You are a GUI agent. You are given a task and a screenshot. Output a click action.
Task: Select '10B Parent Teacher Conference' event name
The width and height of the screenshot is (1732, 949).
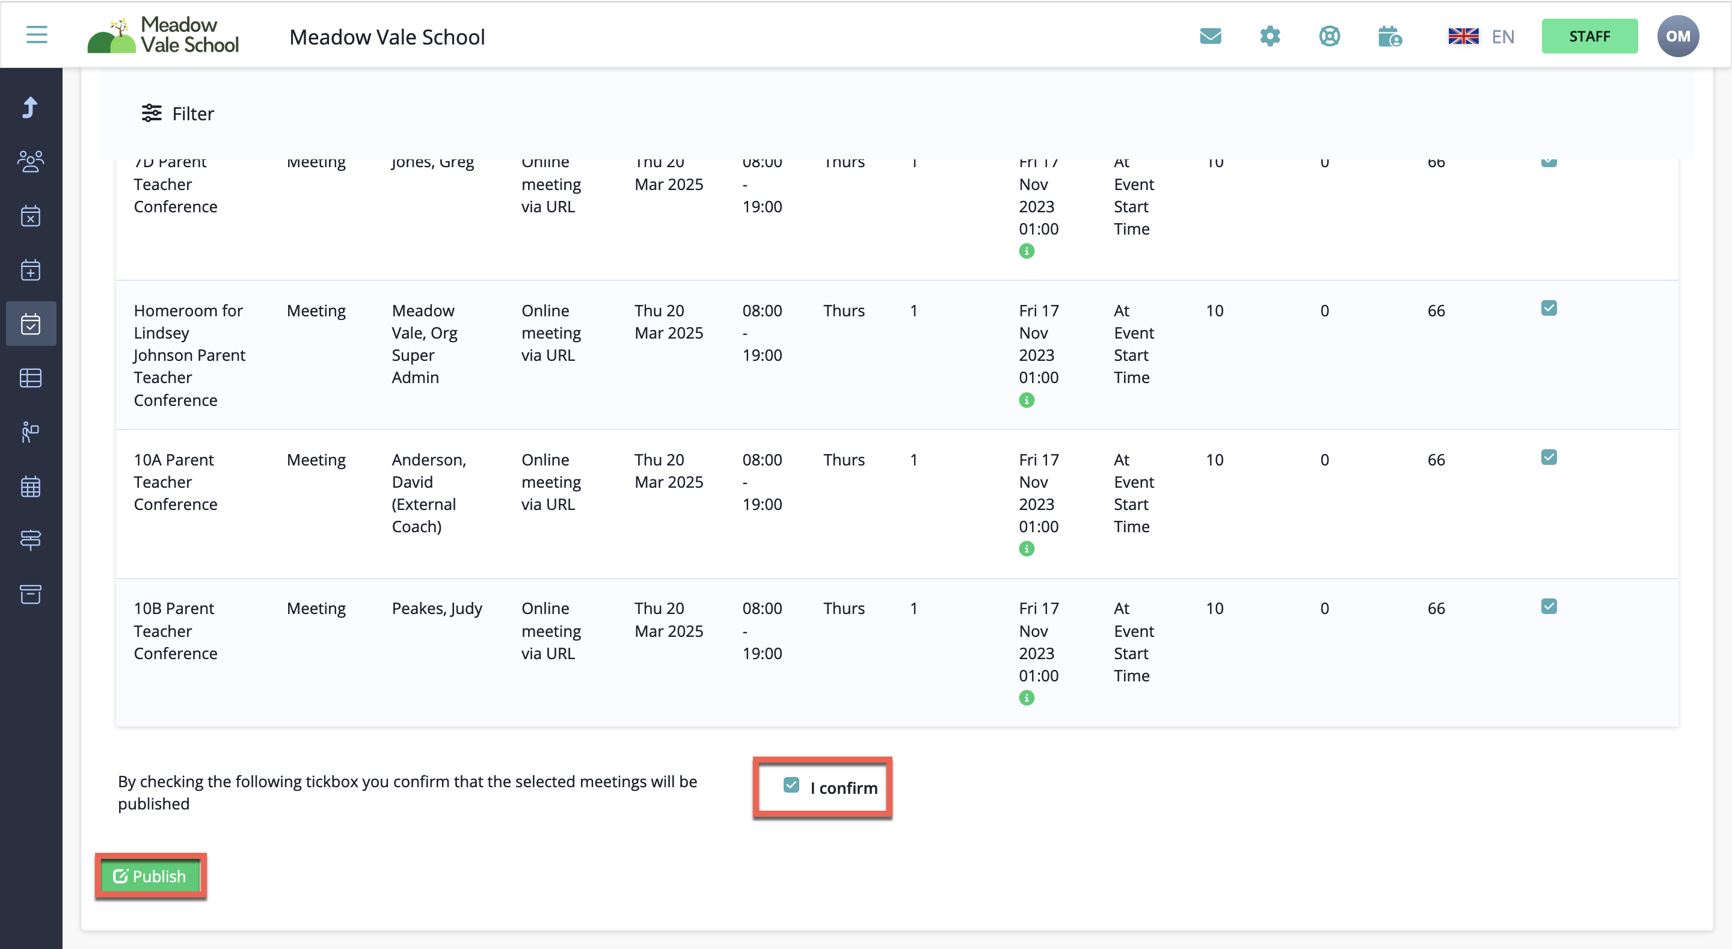pyautogui.click(x=176, y=631)
